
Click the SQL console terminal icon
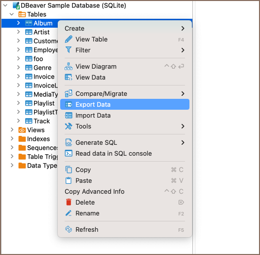pos(69,153)
